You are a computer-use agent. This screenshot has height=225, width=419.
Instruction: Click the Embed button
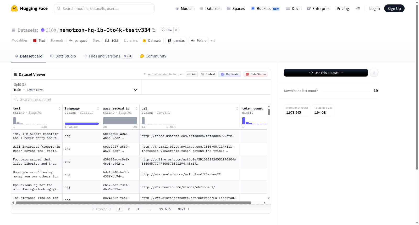tap(208, 74)
